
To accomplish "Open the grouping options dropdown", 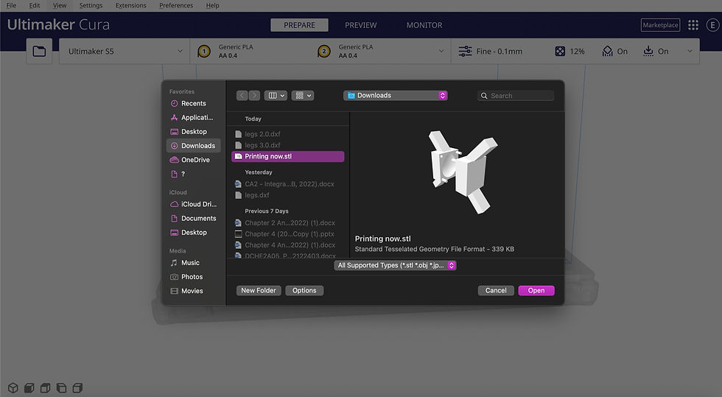I will (303, 95).
